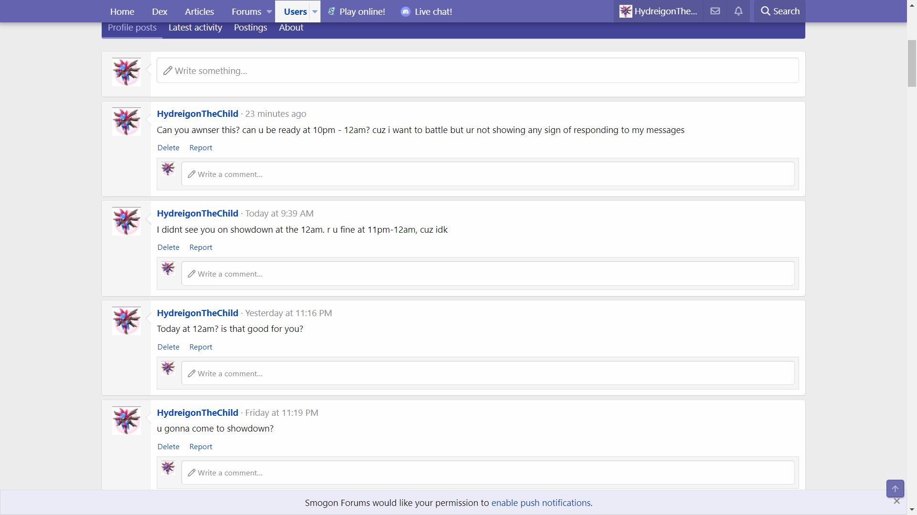Switch to the Latest activity tab
This screenshot has height=515, width=917.
coord(195,28)
